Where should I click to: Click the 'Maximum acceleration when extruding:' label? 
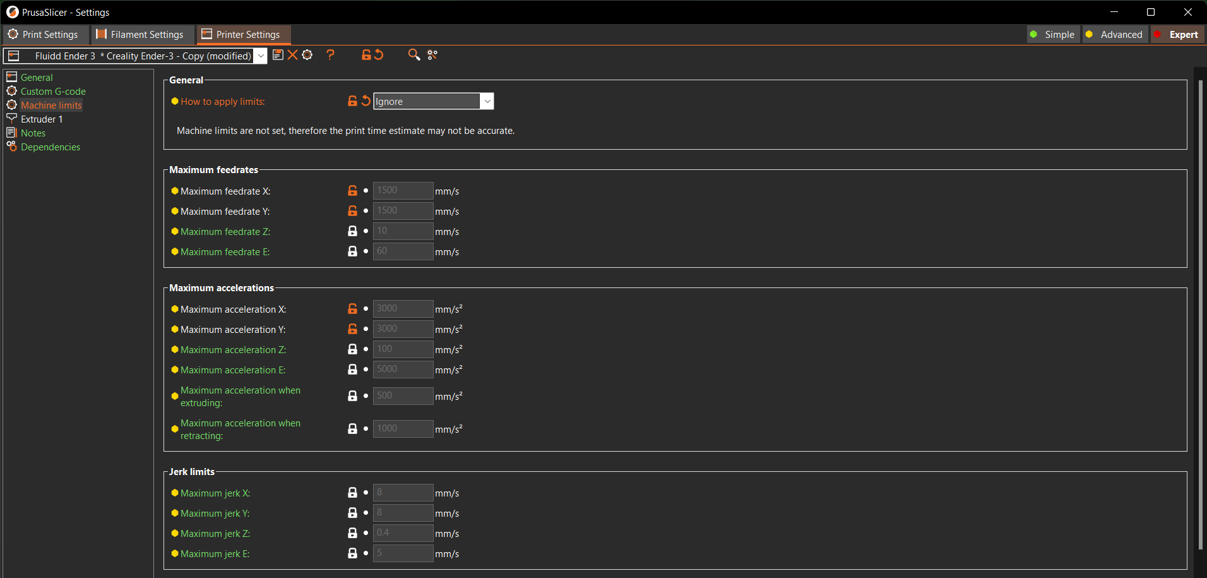241,397
